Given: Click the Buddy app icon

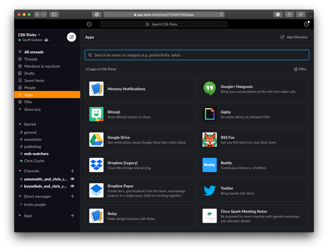Looking at the screenshot, I should point(209,165).
